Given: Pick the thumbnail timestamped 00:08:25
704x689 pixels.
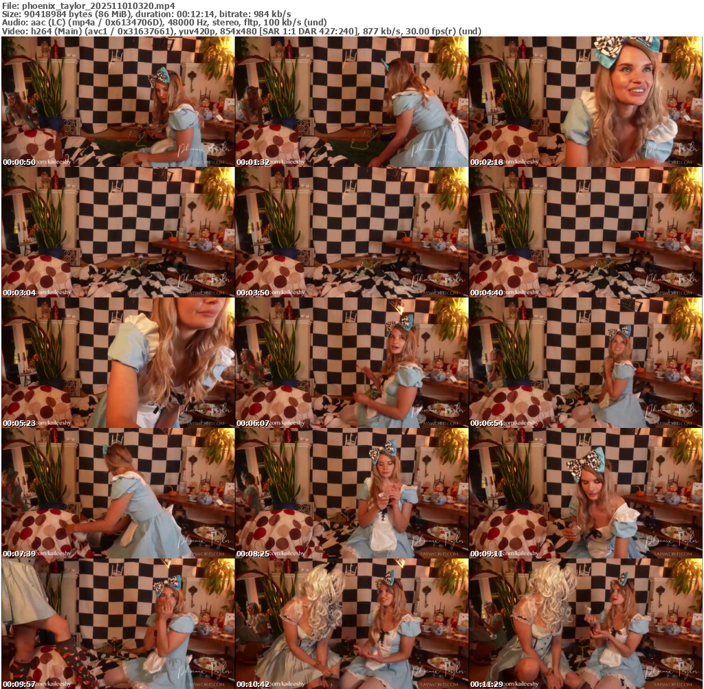Looking at the screenshot, I should tap(351, 493).
